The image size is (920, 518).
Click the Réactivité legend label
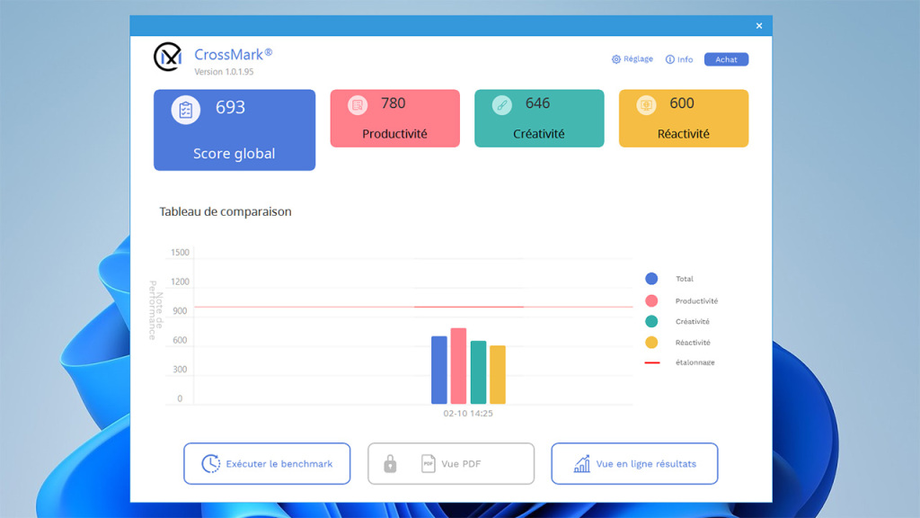point(693,343)
